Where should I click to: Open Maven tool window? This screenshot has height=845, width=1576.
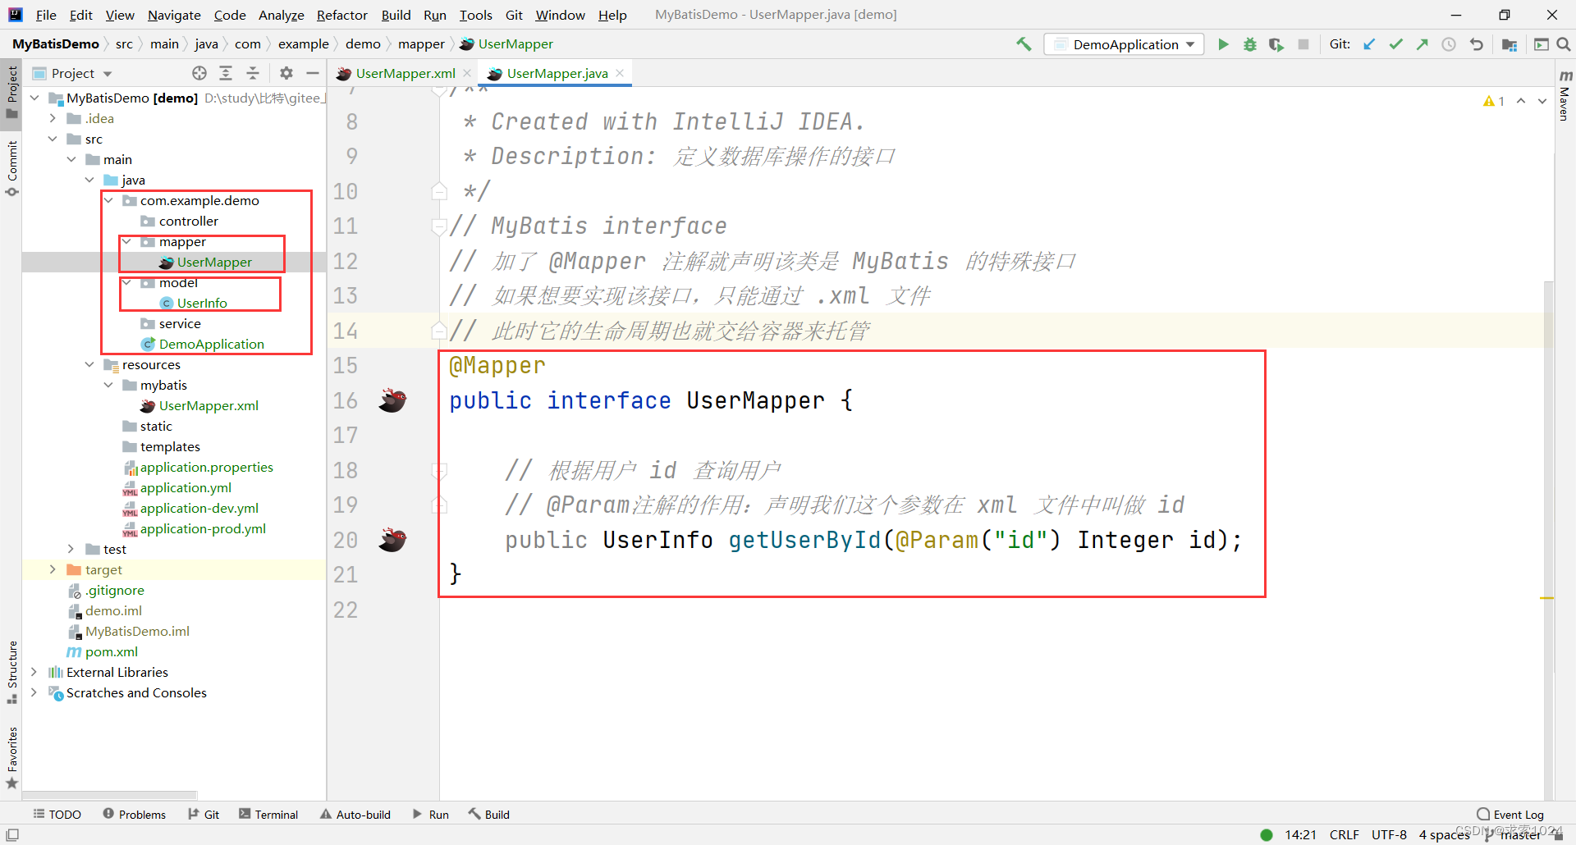click(x=1565, y=96)
